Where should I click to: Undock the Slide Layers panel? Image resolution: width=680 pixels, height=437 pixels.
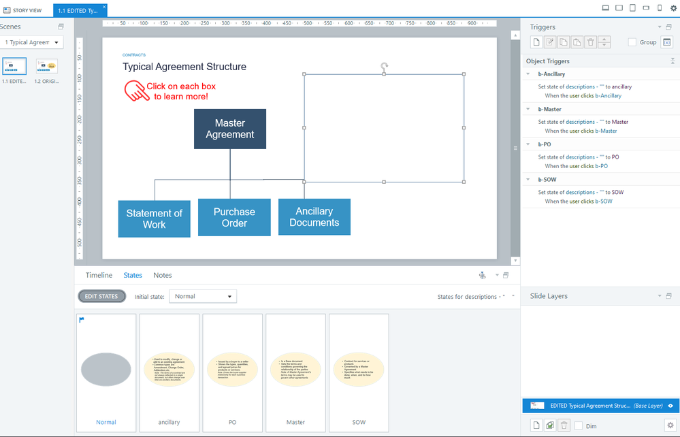tap(668, 295)
